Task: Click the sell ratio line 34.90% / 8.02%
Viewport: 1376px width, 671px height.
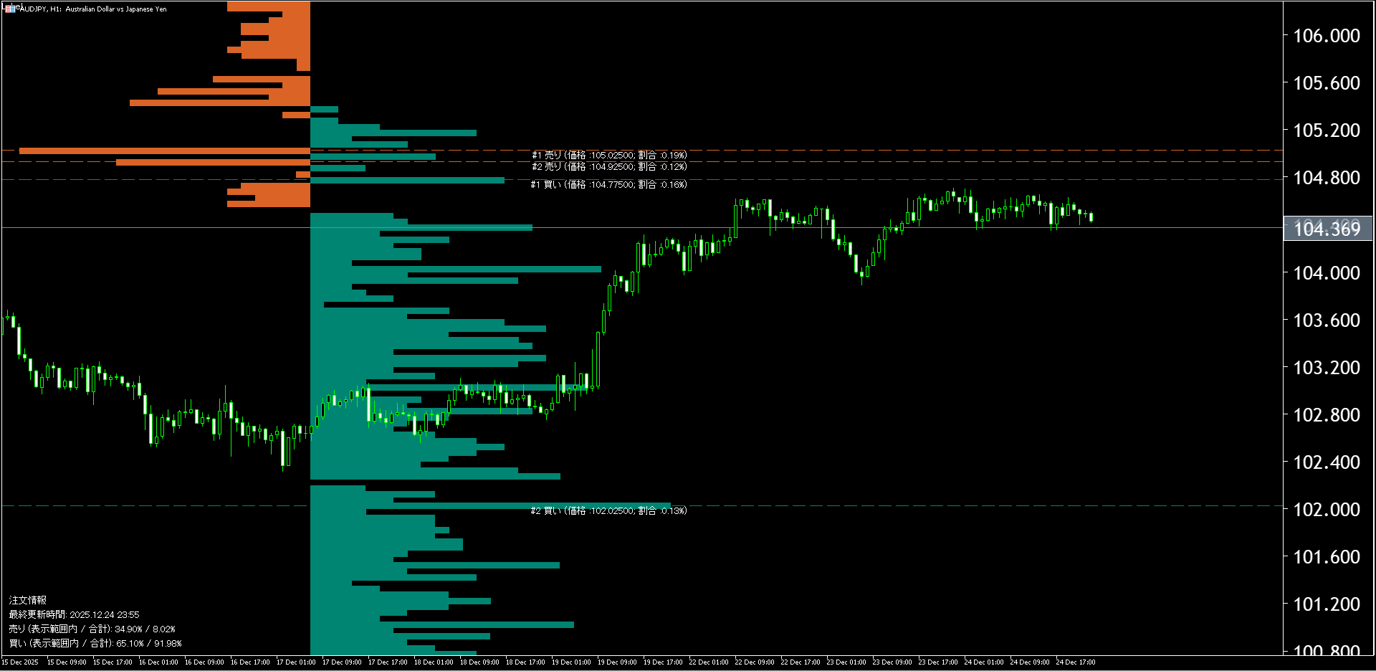Action: [x=92, y=629]
